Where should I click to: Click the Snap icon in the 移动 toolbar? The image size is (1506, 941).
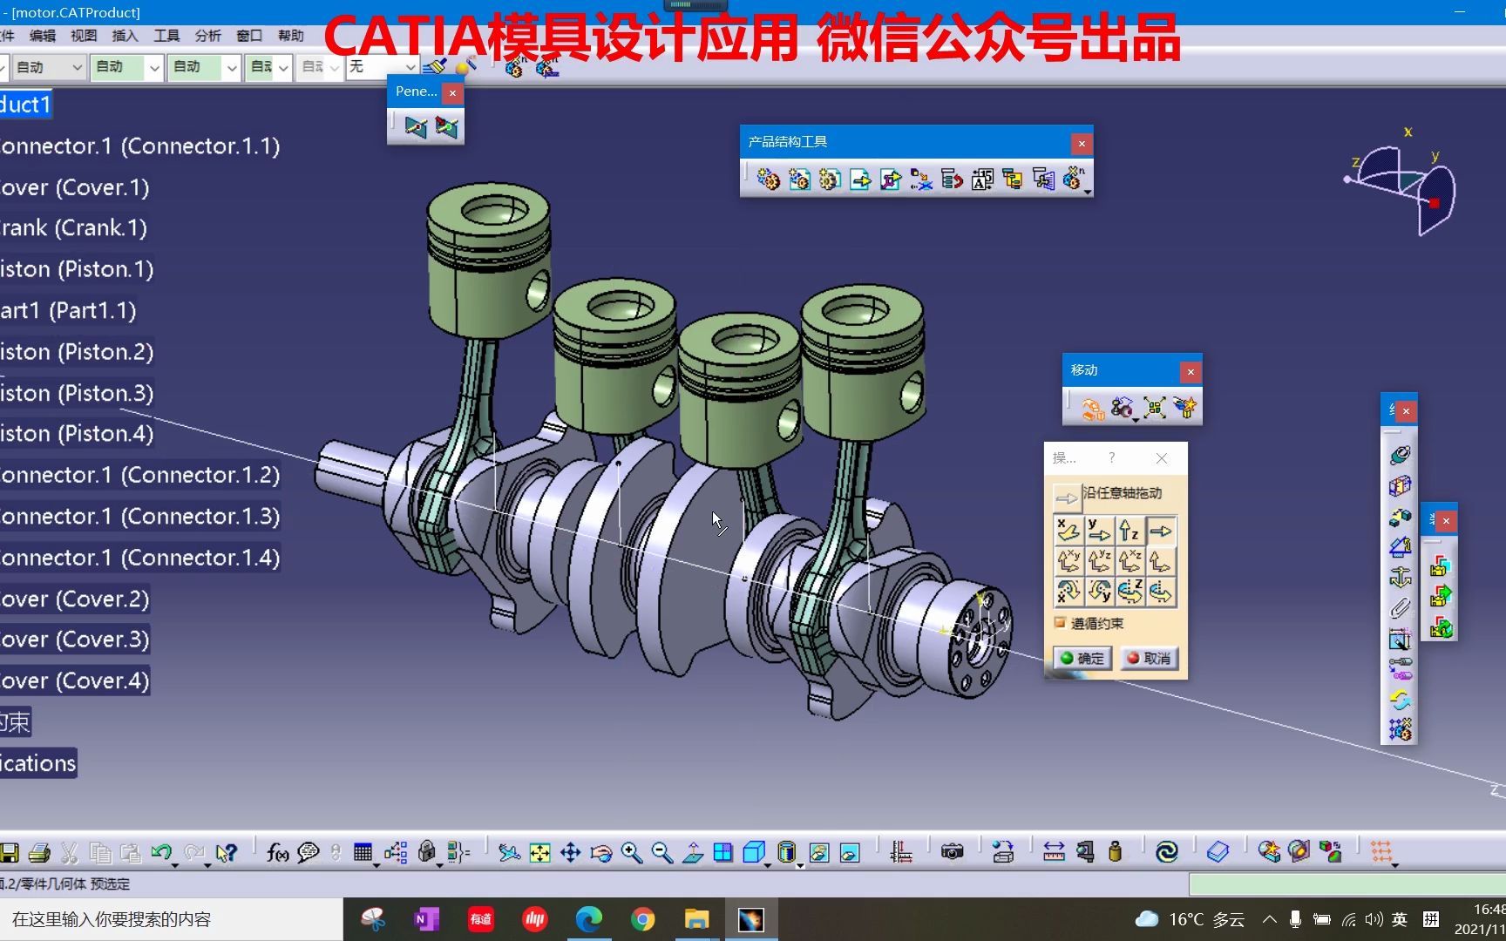tap(1123, 408)
